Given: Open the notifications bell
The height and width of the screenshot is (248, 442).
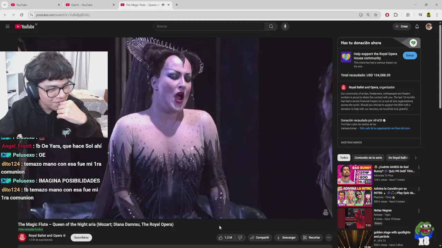Looking at the screenshot, I should [417, 26].
